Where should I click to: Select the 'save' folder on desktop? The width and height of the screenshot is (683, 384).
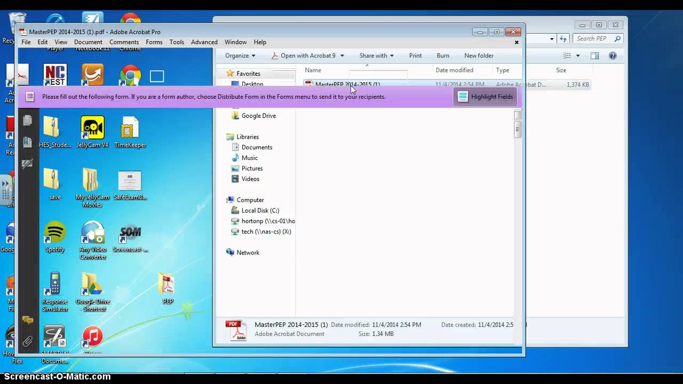click(54, 184)
